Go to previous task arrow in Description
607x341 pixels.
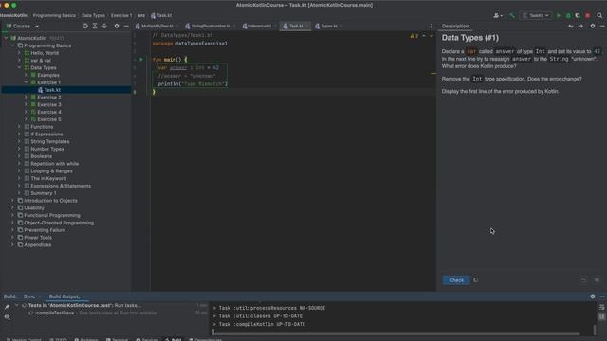click(571, 26)
